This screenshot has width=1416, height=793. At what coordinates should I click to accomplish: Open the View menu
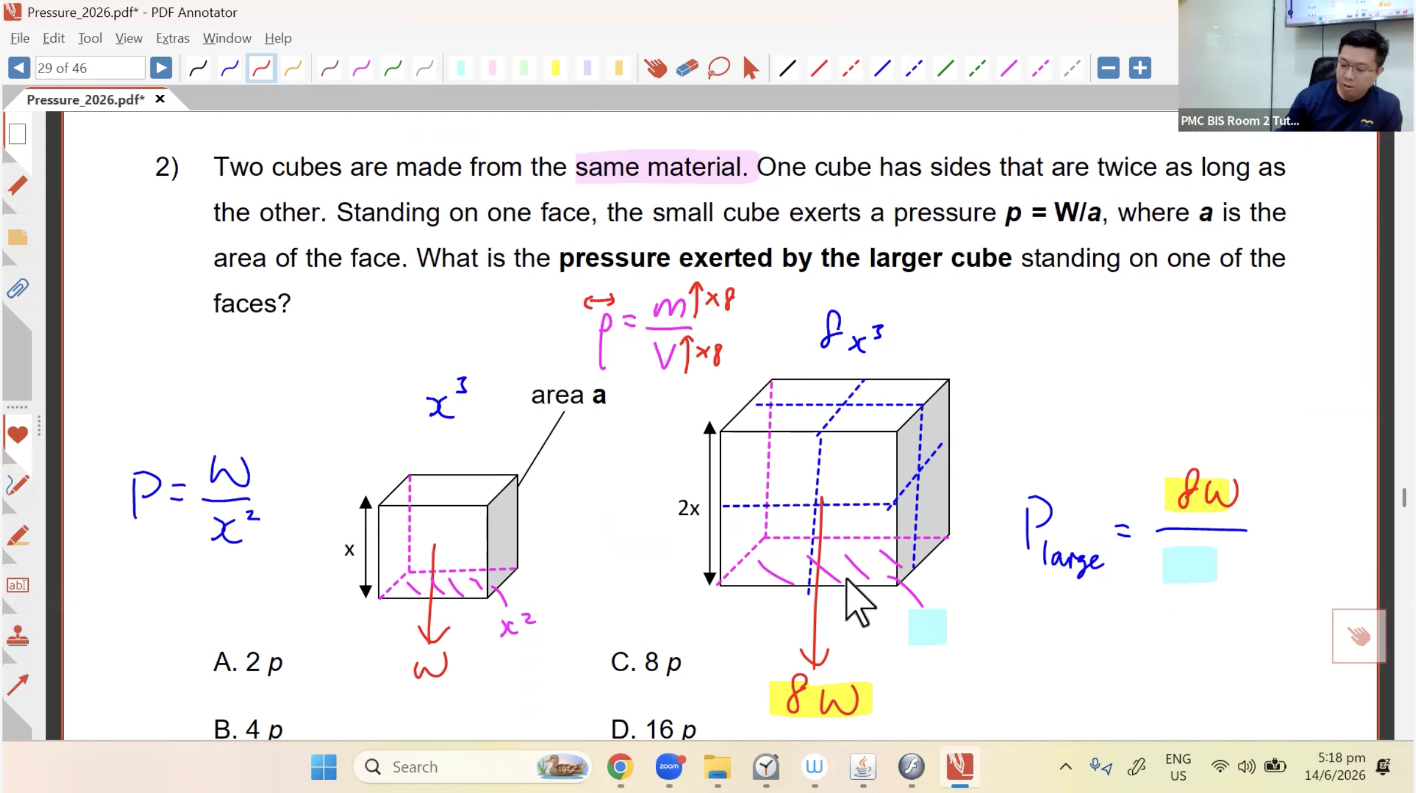point(129,38)
